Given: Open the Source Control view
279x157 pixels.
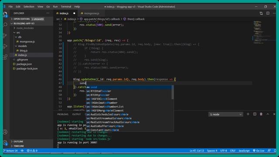Looking at the screenshot, I should 5,35.
